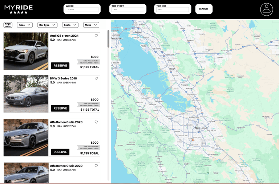Expand the Make filter dropdown

point(91,25)
